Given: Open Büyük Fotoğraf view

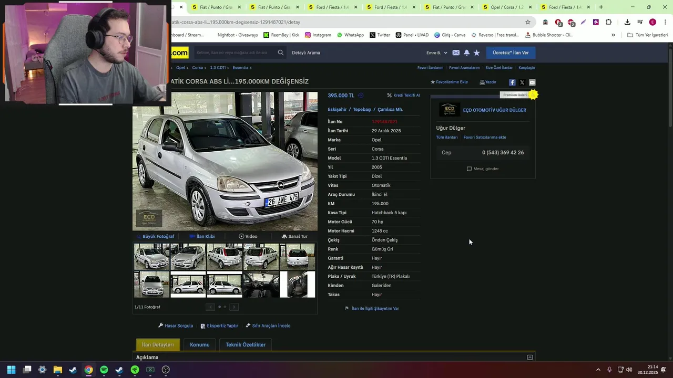Looking at the screenshot, I should (155, 236).
